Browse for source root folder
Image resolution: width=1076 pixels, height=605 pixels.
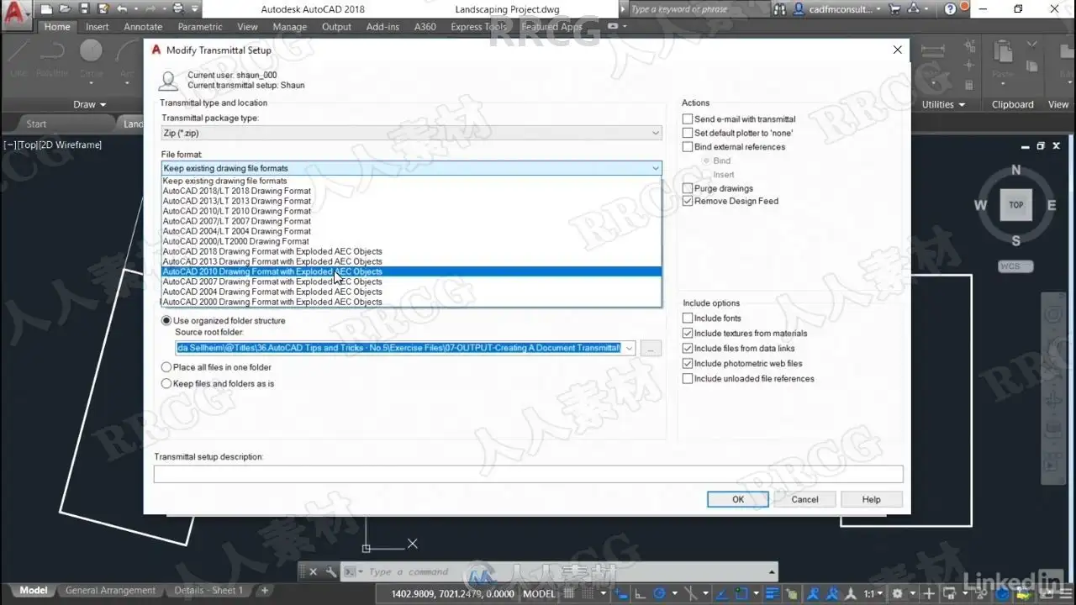651,348
